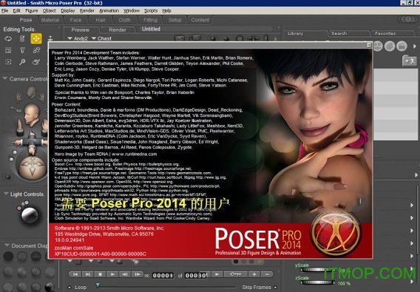Choose the Face camera head icon
Viewport: 420px width, 292px height.
click(31, 92)
